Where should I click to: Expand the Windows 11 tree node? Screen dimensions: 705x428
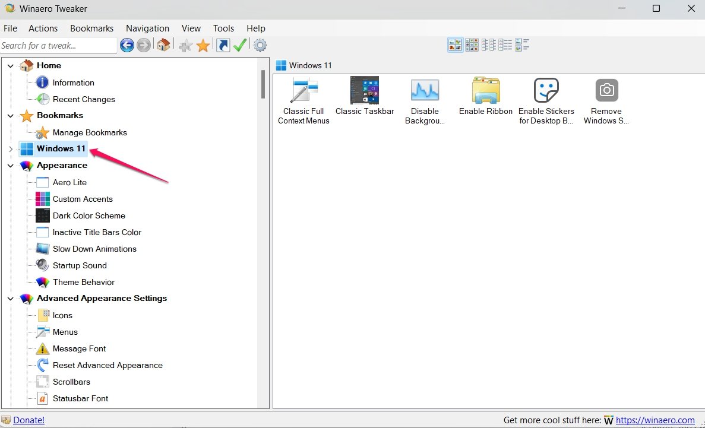[x=11, y=149]
